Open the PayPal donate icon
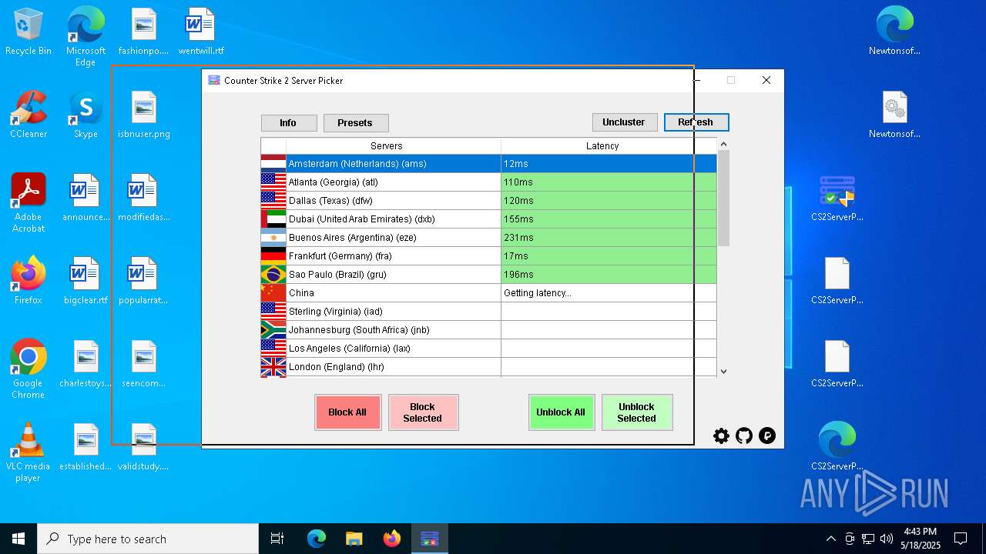Image resolution: width=986 pixels, height=554 pixels. click(x=767, y=436)
